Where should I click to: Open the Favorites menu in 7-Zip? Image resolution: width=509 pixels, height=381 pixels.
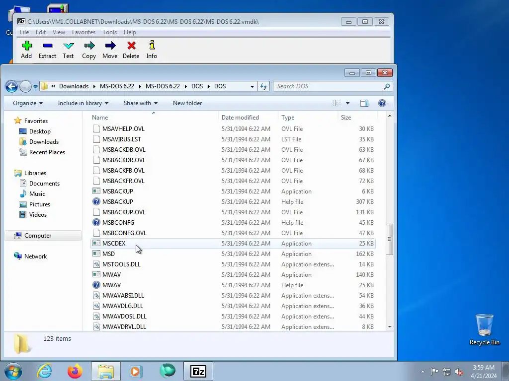pos(84,32)
